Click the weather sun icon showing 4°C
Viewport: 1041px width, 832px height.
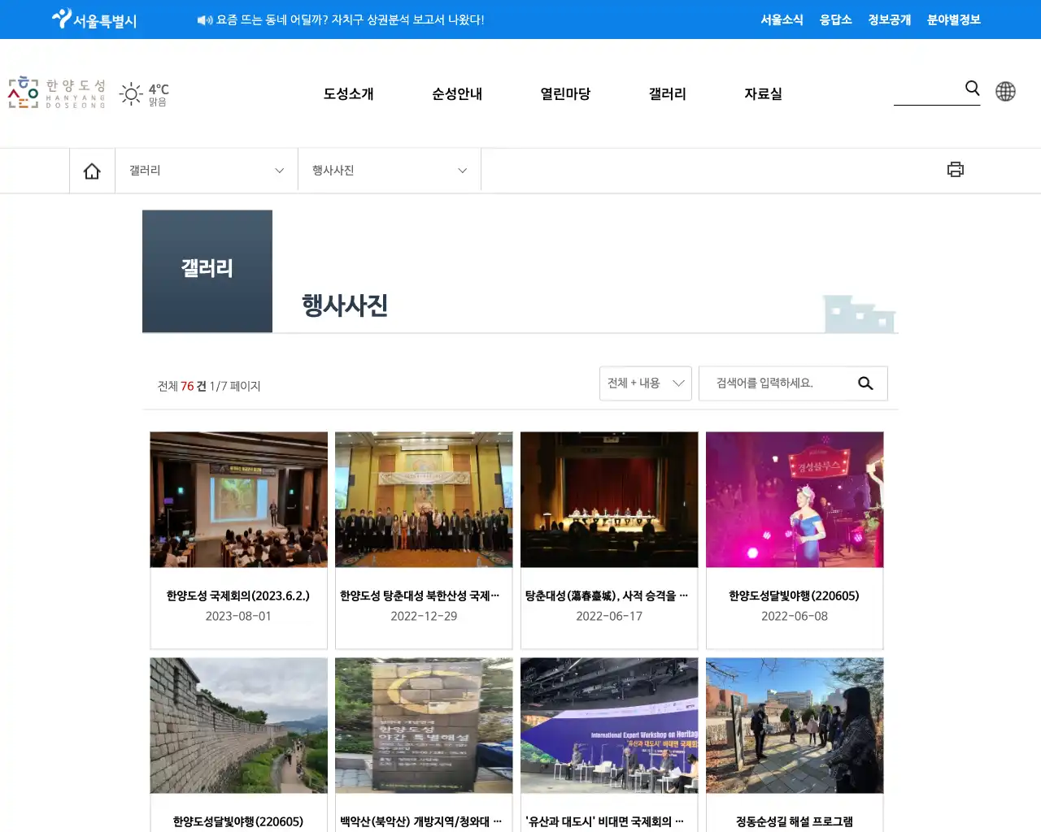click(131, 93)
